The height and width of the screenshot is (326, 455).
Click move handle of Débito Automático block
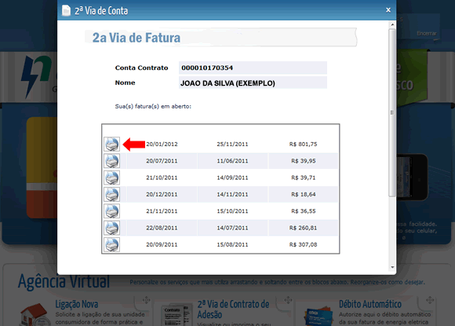click(430, 300)
